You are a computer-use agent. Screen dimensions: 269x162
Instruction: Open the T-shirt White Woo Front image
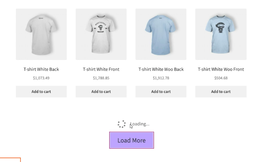click(x=221, y=34)
